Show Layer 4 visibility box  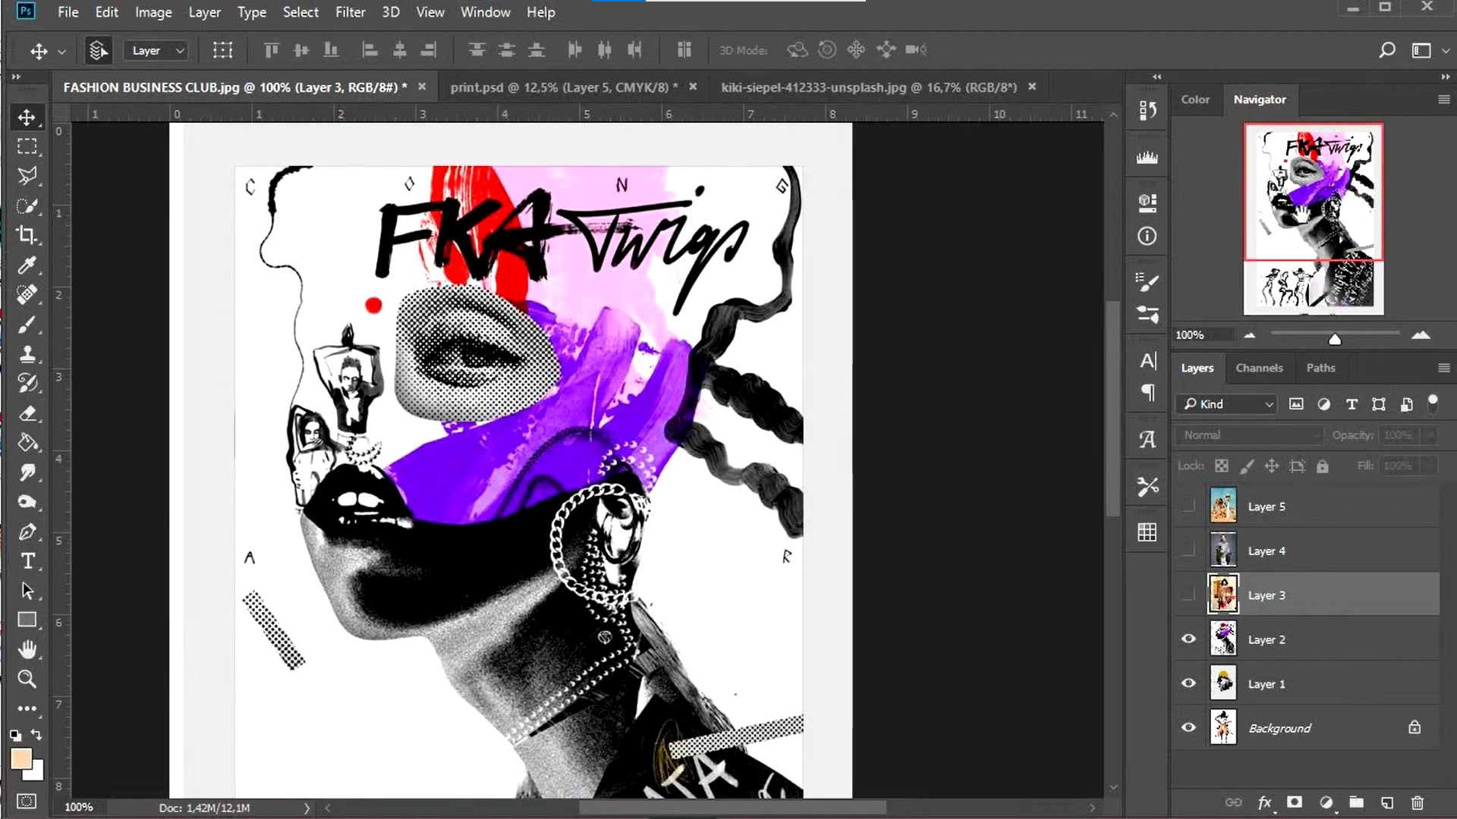1188,551
